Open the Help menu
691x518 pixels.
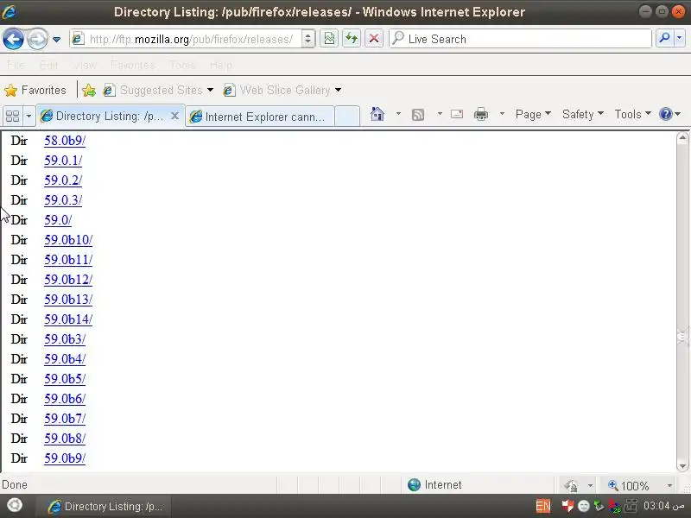[x=221, y=66]
